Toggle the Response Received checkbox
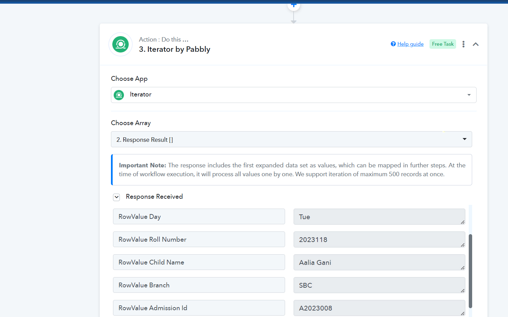 [117, 197]
